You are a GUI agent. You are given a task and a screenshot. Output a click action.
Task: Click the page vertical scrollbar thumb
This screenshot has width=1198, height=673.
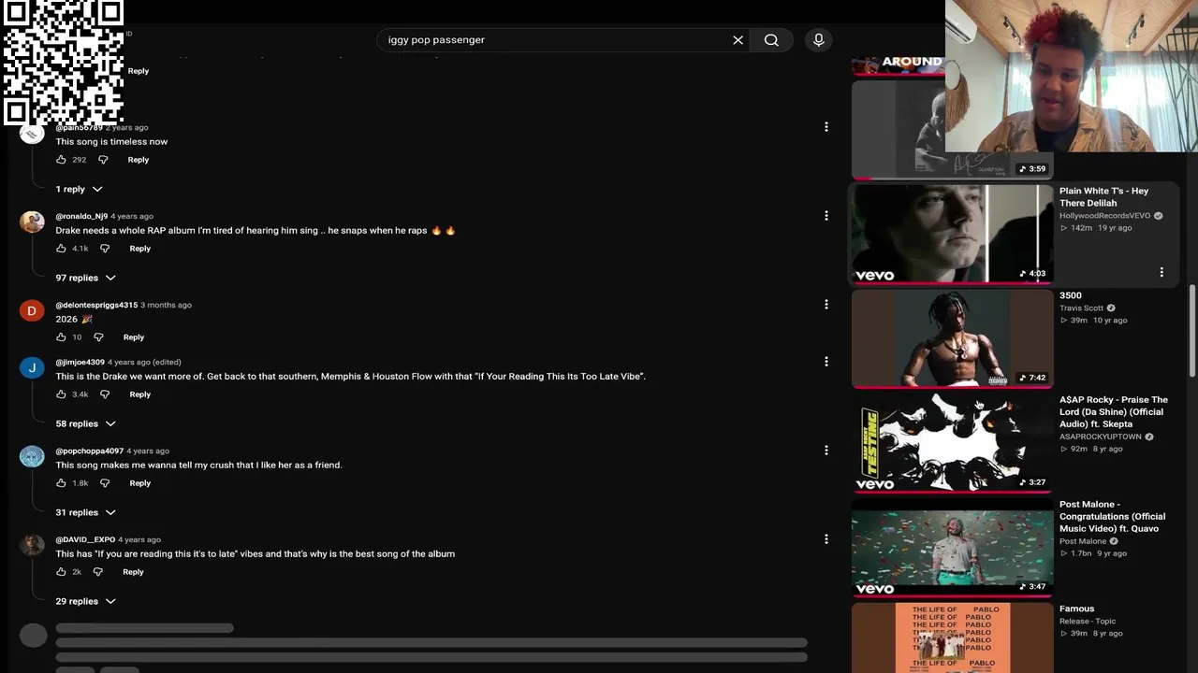1192,332
